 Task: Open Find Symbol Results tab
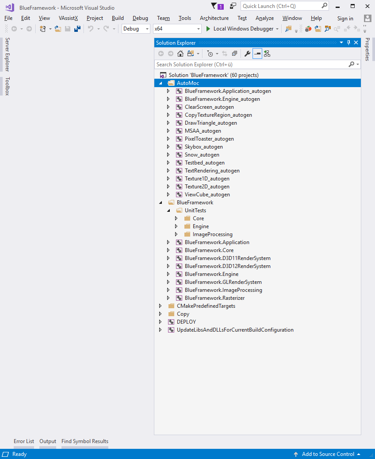[x=85, y=441]
